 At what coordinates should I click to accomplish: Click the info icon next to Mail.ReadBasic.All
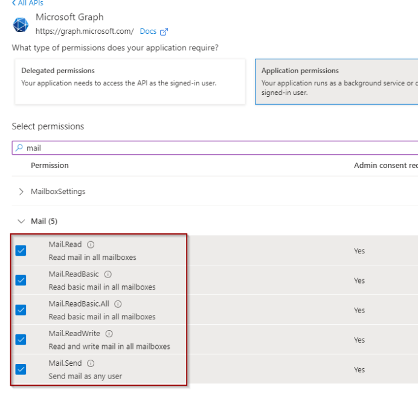tap(118, 304)
